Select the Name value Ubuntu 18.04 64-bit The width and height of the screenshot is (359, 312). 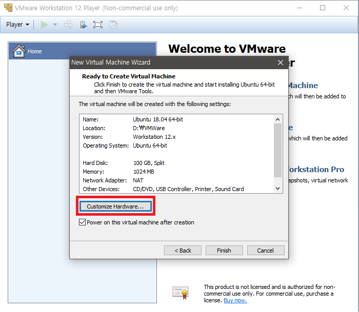[158, 119]
